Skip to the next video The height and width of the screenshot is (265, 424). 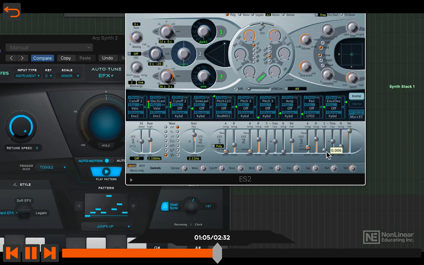click(x=50, y=253)
